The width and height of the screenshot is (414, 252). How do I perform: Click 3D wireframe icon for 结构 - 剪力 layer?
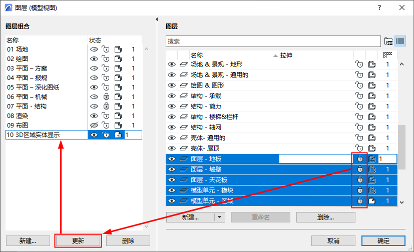pyautogui.click(x=372, y=106)
